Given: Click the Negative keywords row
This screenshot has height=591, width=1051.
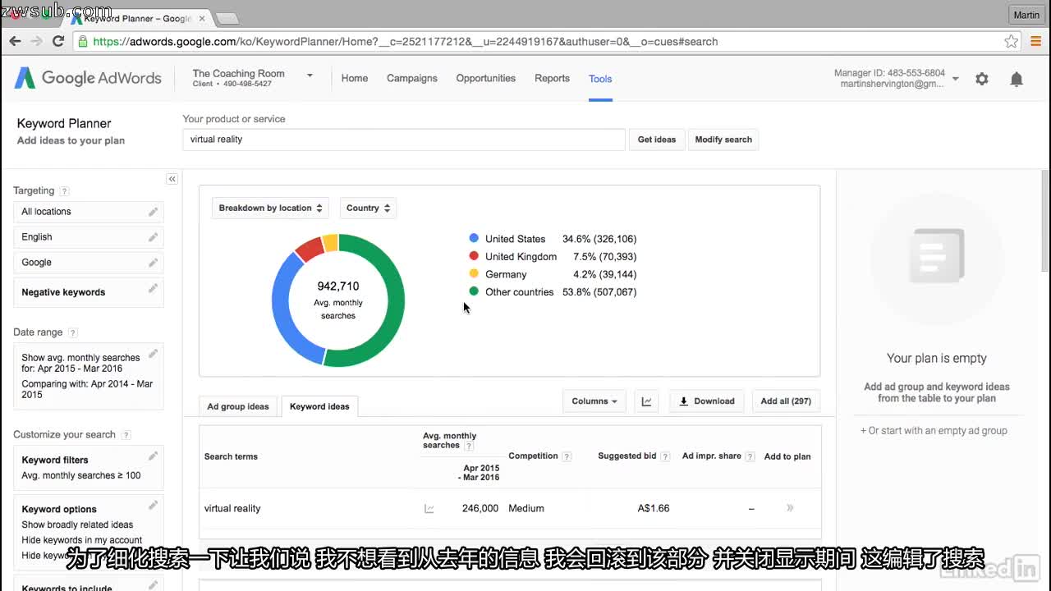Looking at the screenshot, I should [x=89, y=292].
